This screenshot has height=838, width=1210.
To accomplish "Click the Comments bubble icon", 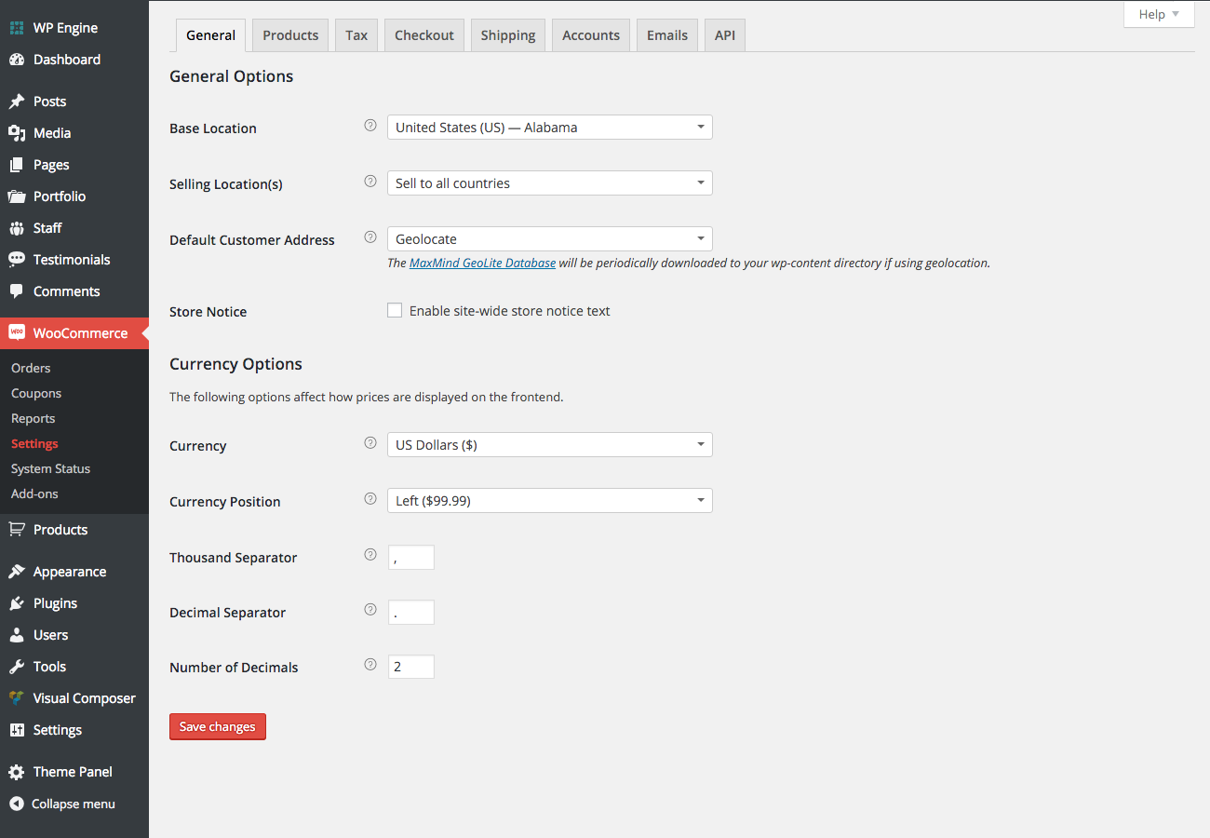I will [17, 291].
